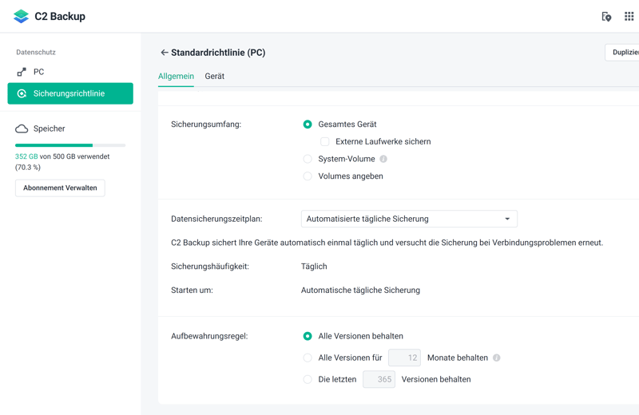
Task: Select the Volumes angeben radio option
Action: tap(308, 176)
